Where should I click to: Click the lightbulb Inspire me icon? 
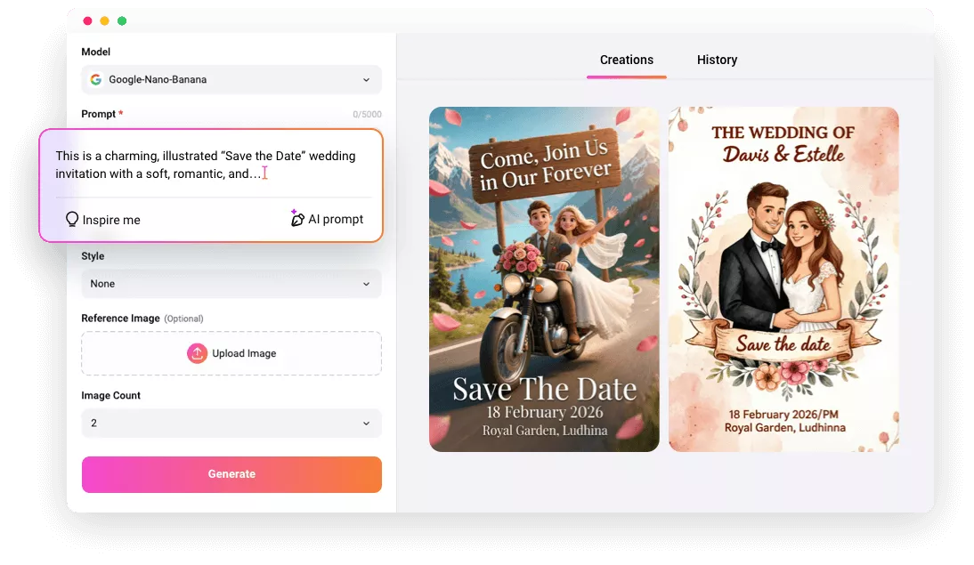point(72,218)
